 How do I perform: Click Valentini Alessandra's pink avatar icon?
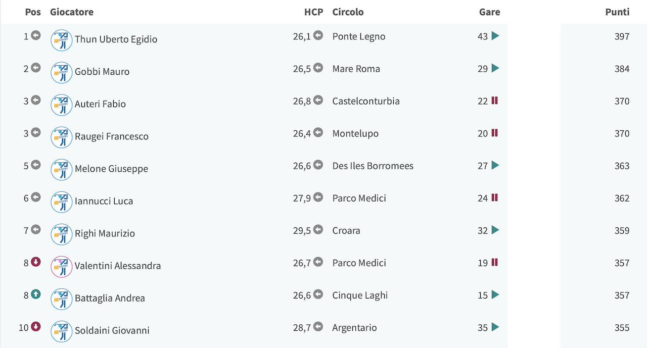click(x=62, y=266)
